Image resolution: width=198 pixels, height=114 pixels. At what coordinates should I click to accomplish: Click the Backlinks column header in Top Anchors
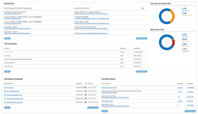(137, 48)
